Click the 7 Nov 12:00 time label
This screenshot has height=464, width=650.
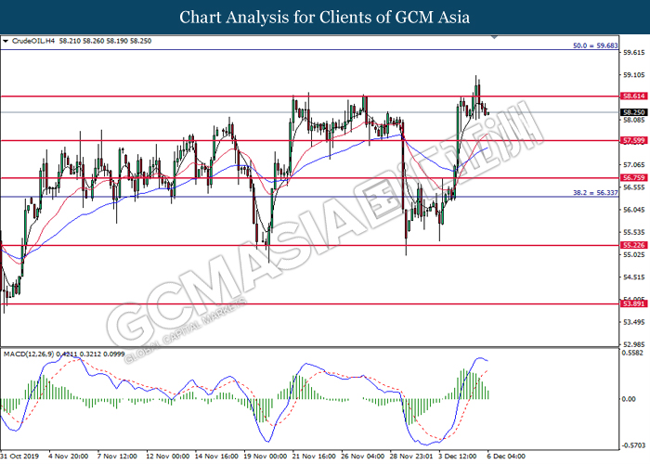117,457
